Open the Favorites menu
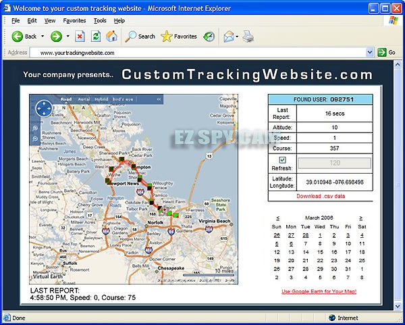405x325 pixels. 74,20
